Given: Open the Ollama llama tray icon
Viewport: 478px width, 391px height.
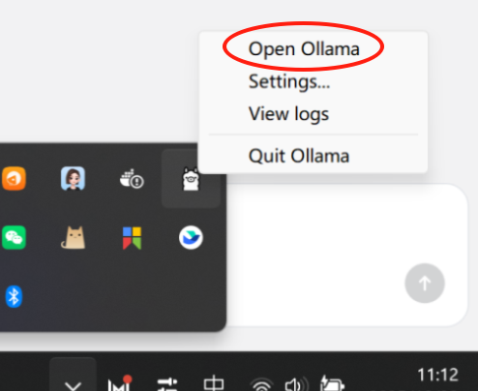Looking at the screenshot, I should (x=191, y=179).
